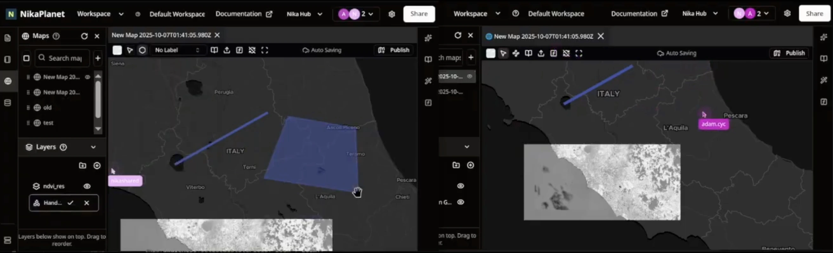This screenshot has width=833, height=253.
Task: Open the Workspace dropdown in left window
Action: 100,14
